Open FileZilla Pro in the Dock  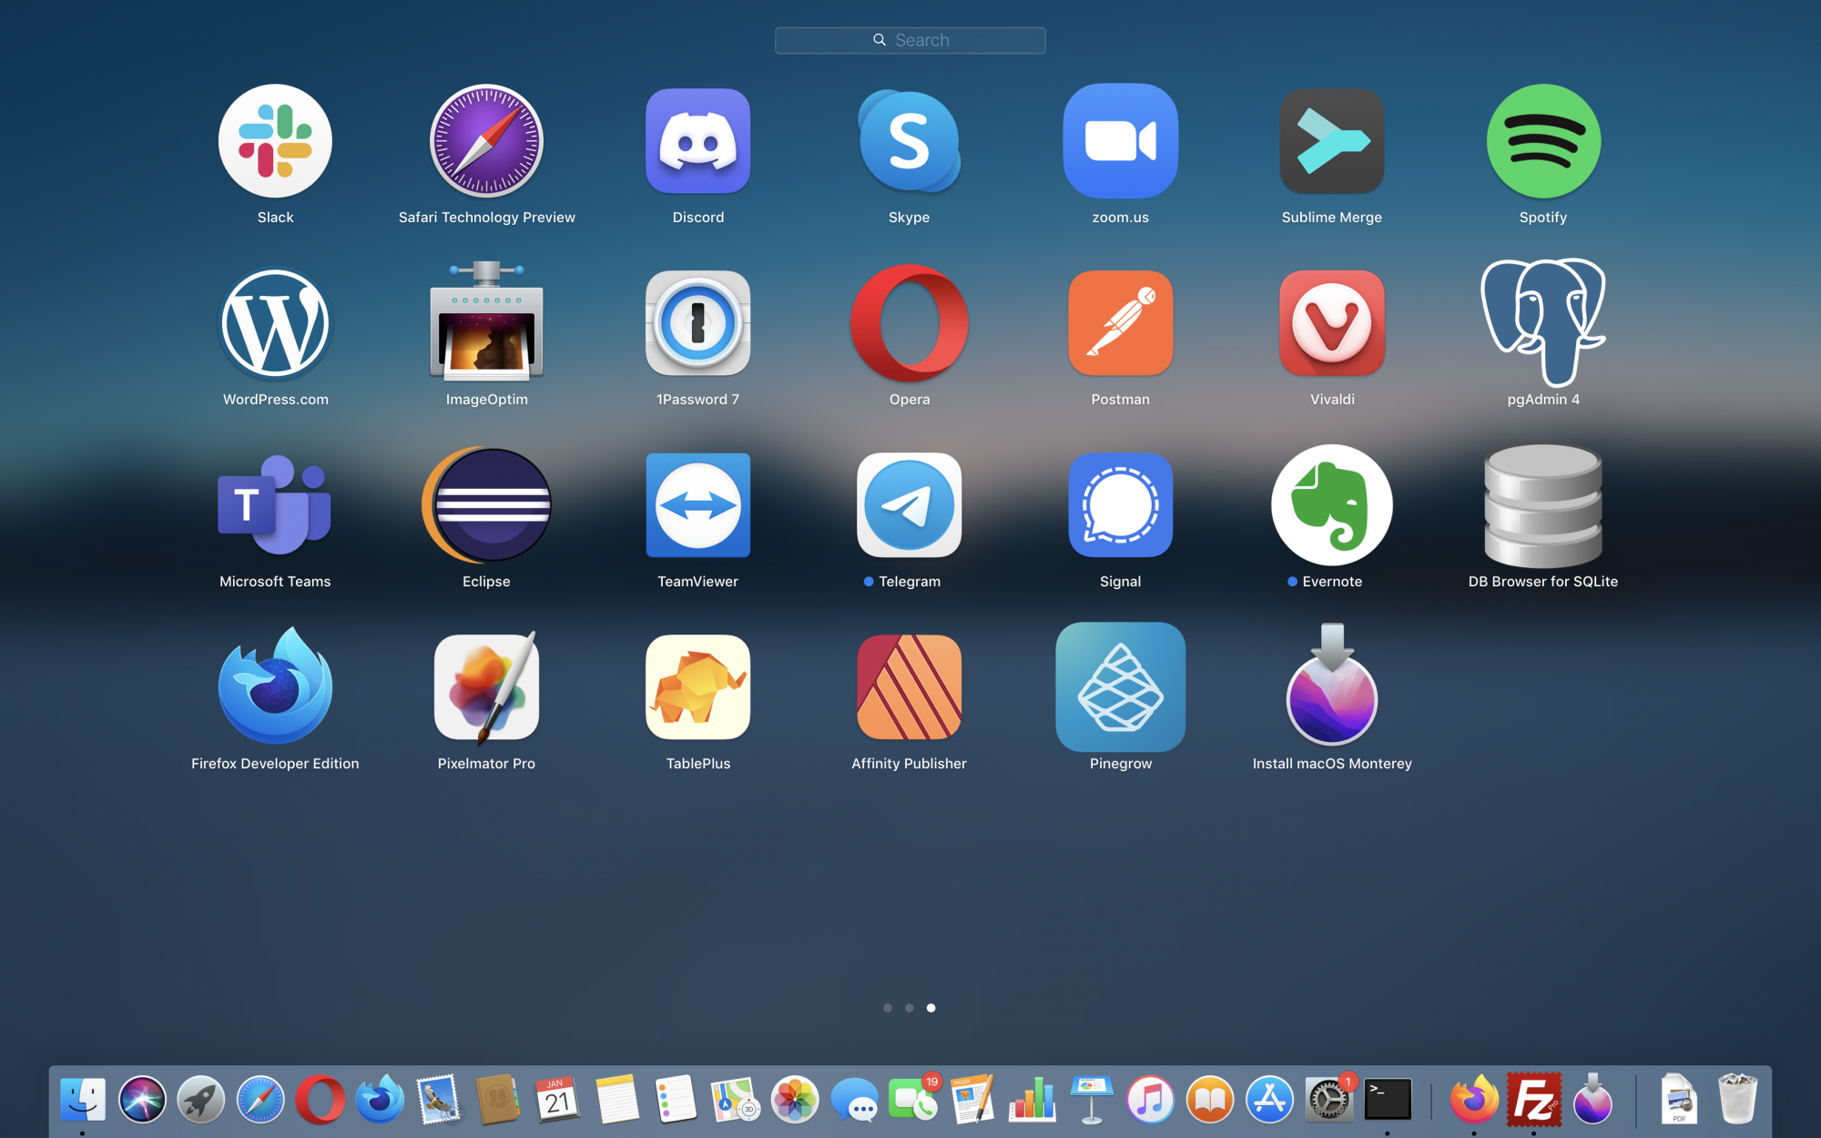pyautogui.click(x=1533, y=1100)
